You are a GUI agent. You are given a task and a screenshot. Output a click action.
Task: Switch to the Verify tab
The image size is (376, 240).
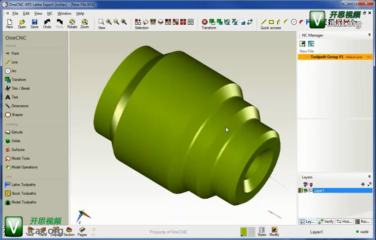point(326,222)
